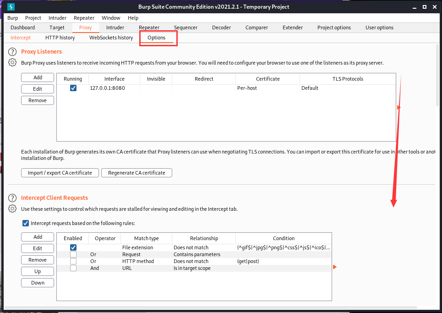Toggle Intercept requests based on rules checkbox
The height and width of the screenshot is (313, 442).
[x=25, y=223]
